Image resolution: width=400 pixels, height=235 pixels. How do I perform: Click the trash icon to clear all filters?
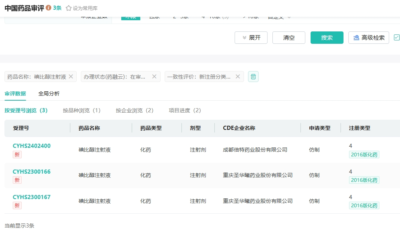pyautogui.click(x=253, y=76)
